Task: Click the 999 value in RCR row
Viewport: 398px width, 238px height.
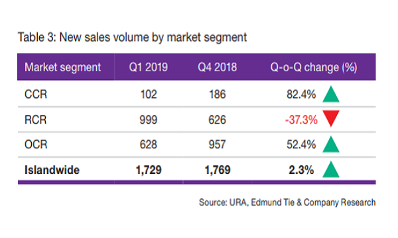Action: tap(149, 120)
